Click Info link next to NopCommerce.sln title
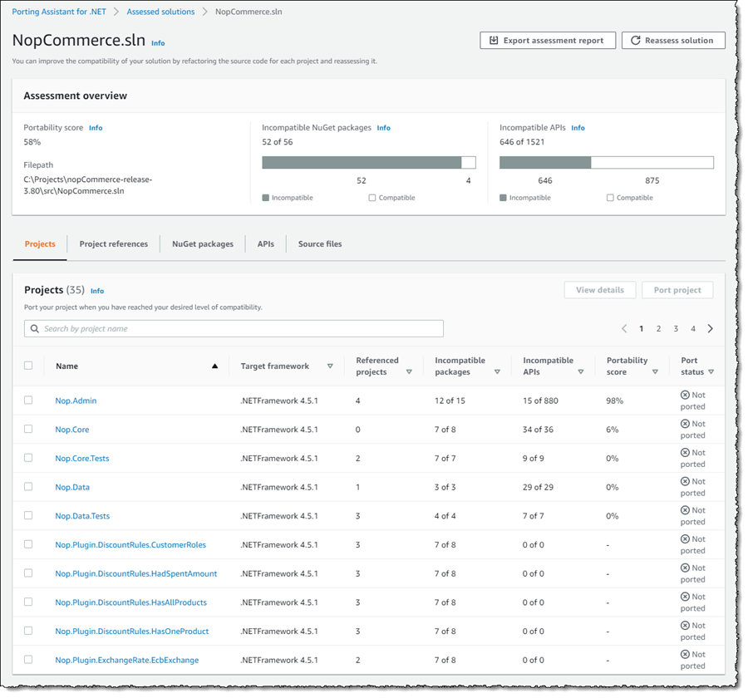748x698 pixels. 158,43
